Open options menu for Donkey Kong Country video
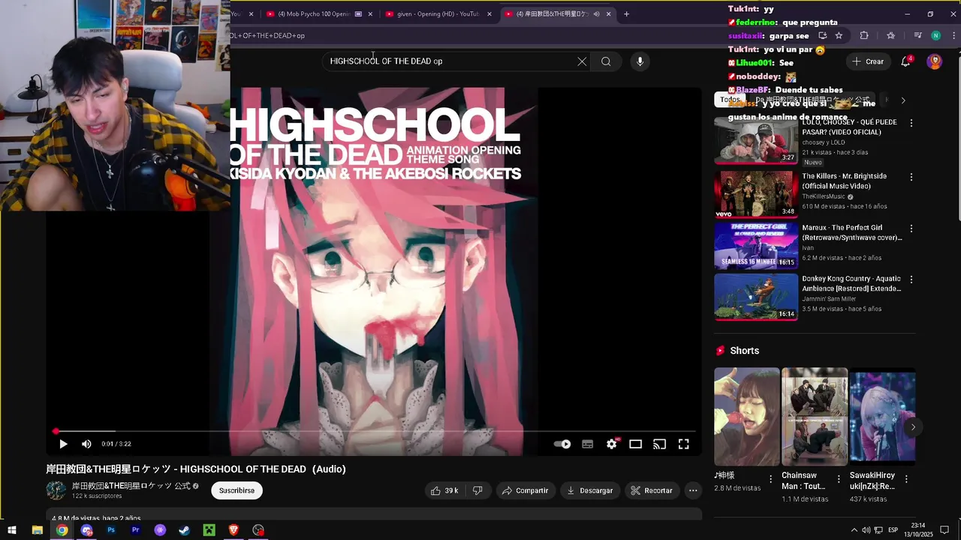The height and width of the screenshot is (540, 961). 911,280
